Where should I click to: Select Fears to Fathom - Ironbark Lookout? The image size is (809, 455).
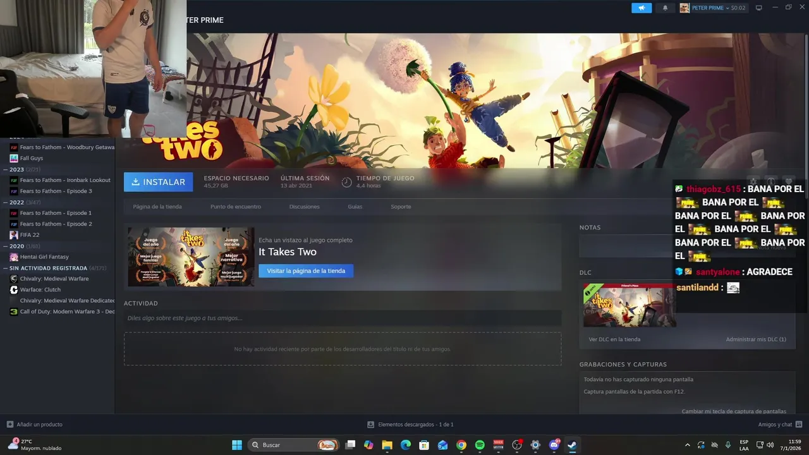(60, 180)
